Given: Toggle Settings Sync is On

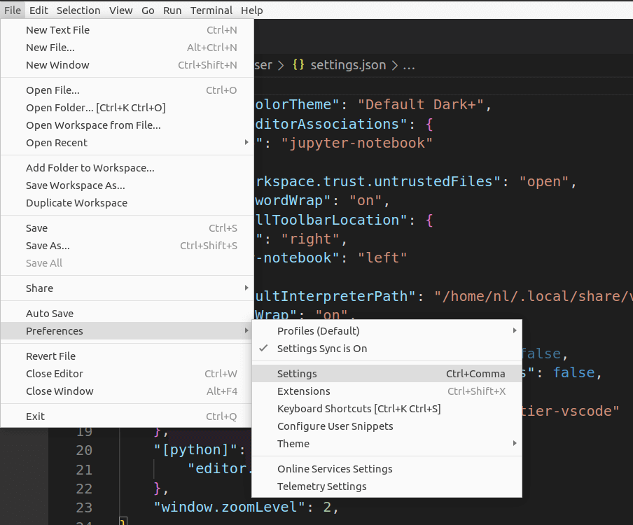Looking at the screenshot, I should [387, 349].
